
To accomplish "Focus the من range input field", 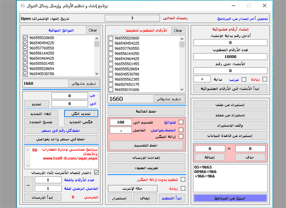I will click(x=70, y=96).
